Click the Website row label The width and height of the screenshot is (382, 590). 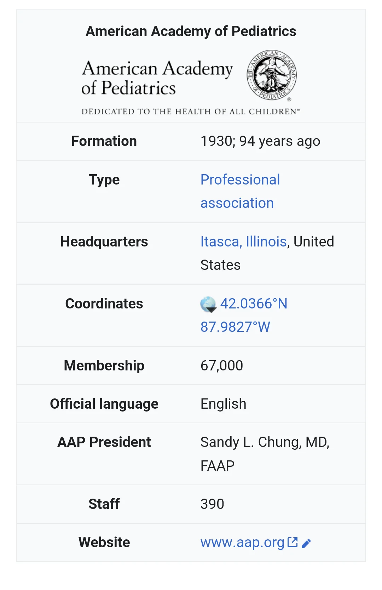coord(104,542)
